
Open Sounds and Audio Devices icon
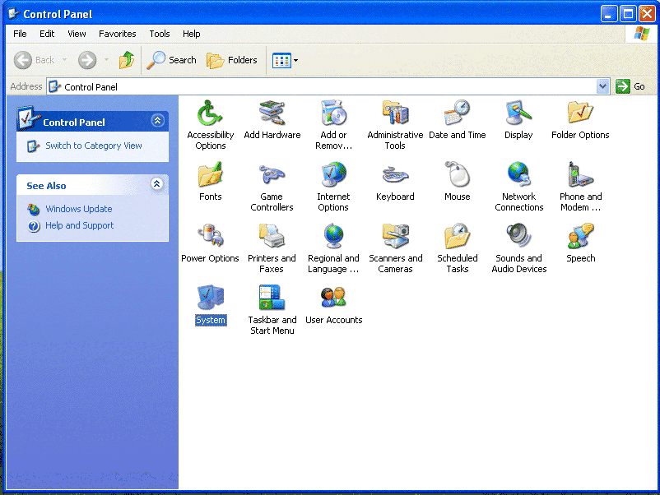click(518, 236)
